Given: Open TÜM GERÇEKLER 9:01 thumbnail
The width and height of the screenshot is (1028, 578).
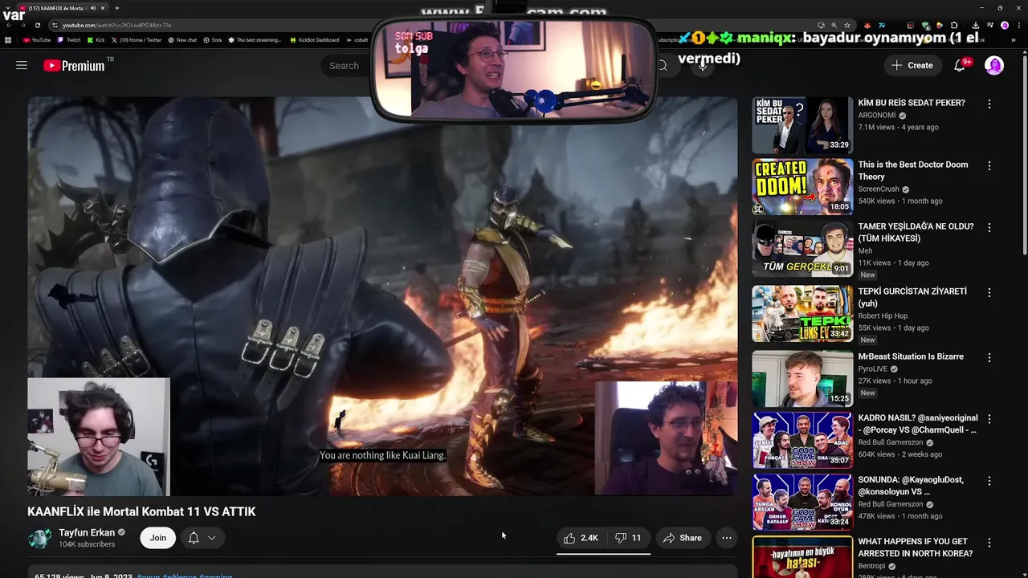Looking at the screenshot, I should (802, 249).
